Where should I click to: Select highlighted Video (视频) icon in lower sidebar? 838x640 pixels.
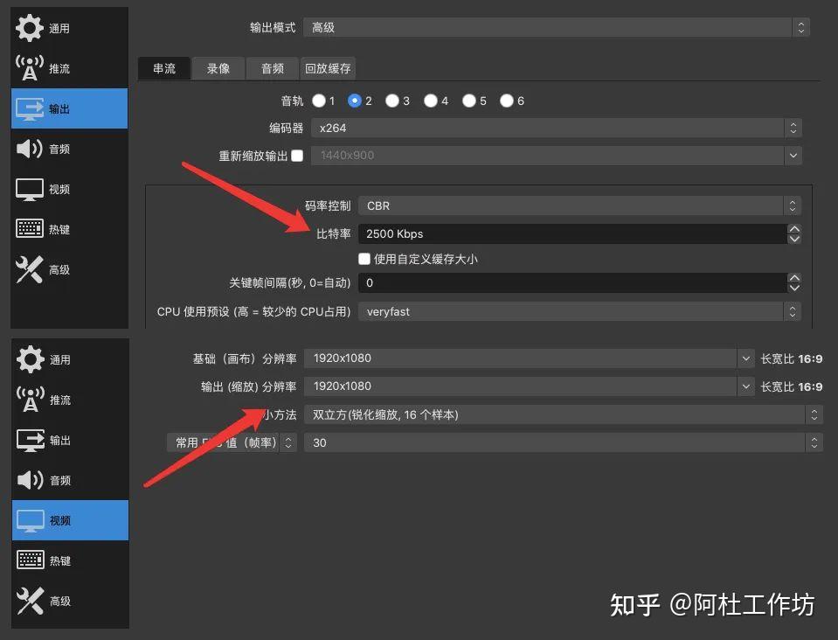pyautogui.click(x=30, y=520)
